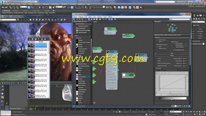The image size is (206, 116).
Task: Click the Key Mode Toggle icon near Auto Key
Action: pos(161,113)
